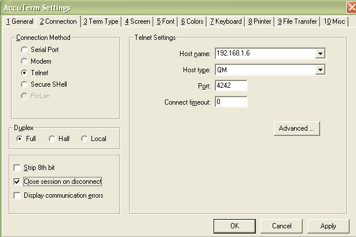Screen dimensions: 356x237
Task: Switch to the Screen tab
Action: 138,21
